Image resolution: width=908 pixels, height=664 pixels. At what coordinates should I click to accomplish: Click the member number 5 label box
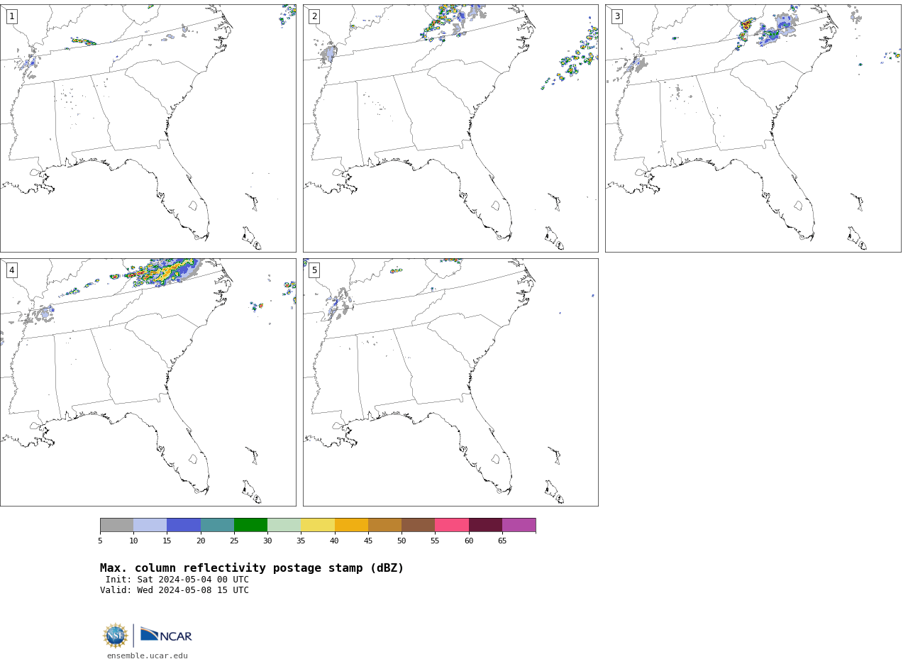click(314, 270)
